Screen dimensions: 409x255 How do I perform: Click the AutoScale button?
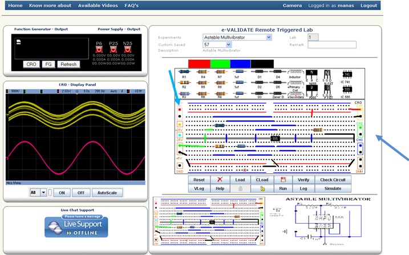(x=107, y=193)
